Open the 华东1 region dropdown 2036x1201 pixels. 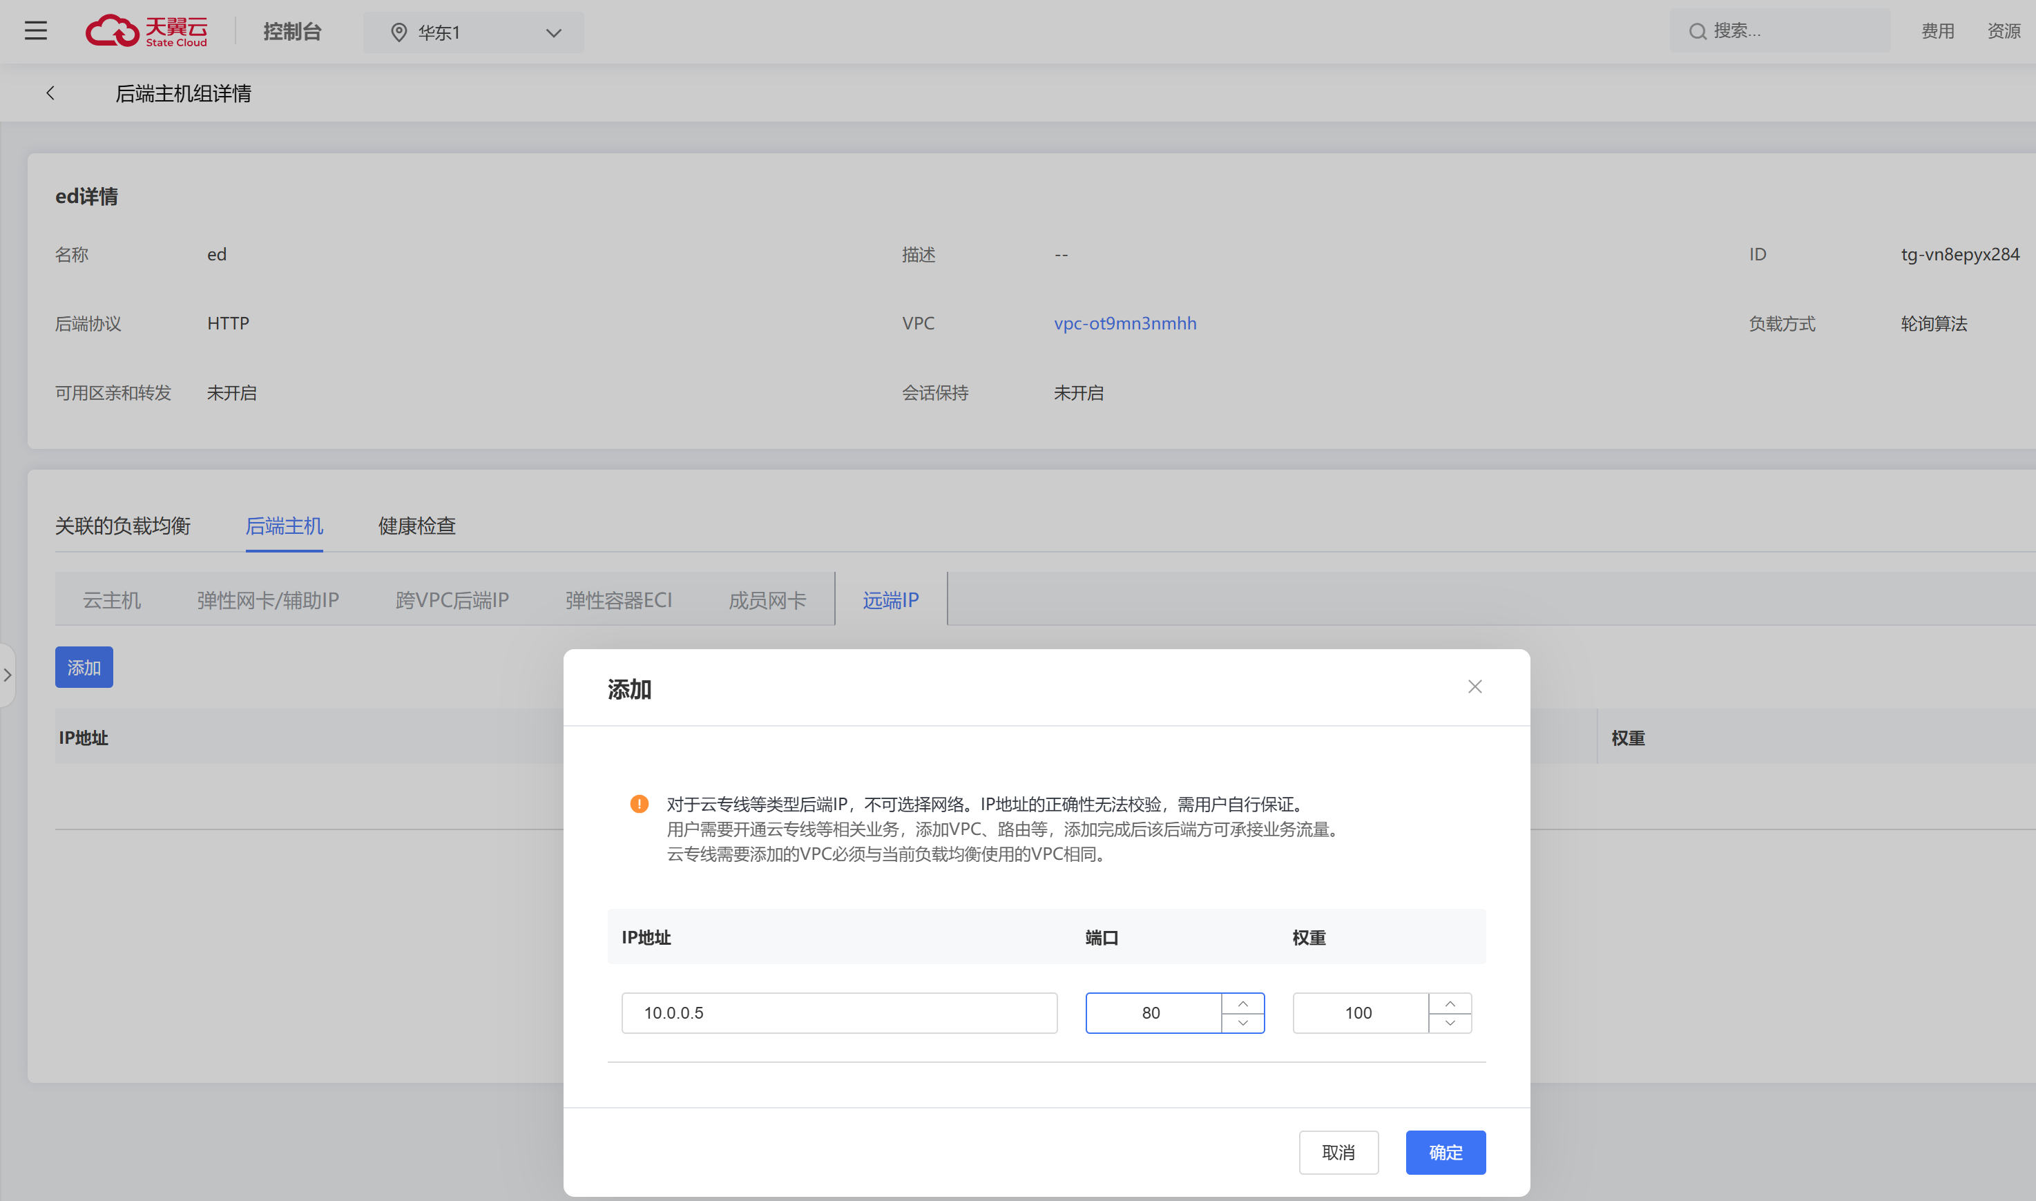tap(473, 32)
